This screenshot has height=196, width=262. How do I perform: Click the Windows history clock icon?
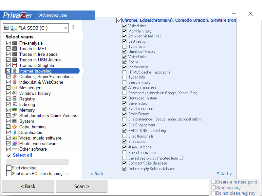pos(14,93)
